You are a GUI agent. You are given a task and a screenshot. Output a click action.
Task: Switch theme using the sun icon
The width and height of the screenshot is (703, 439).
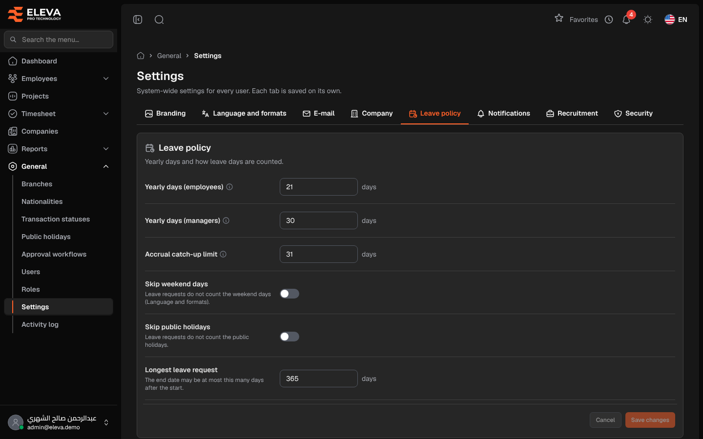tap(648, 20)
